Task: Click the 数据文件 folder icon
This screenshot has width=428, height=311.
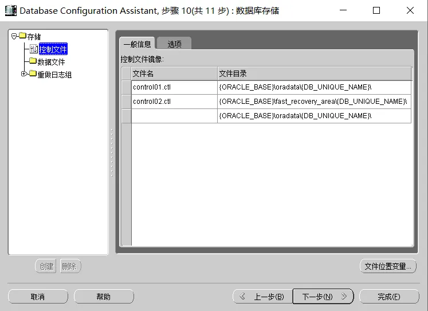Action: 33,61
